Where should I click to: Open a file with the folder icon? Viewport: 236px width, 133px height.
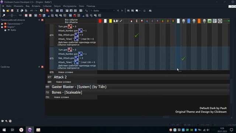click(x=8, y=11)
